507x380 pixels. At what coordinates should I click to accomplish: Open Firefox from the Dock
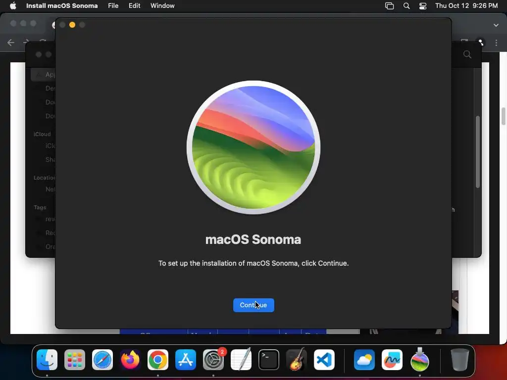click(x=130, y=360)
